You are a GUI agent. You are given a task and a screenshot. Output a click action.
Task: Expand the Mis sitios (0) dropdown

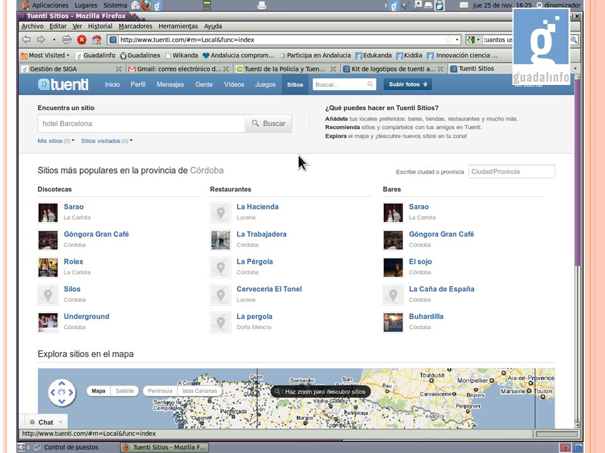(x=56, y=141)
